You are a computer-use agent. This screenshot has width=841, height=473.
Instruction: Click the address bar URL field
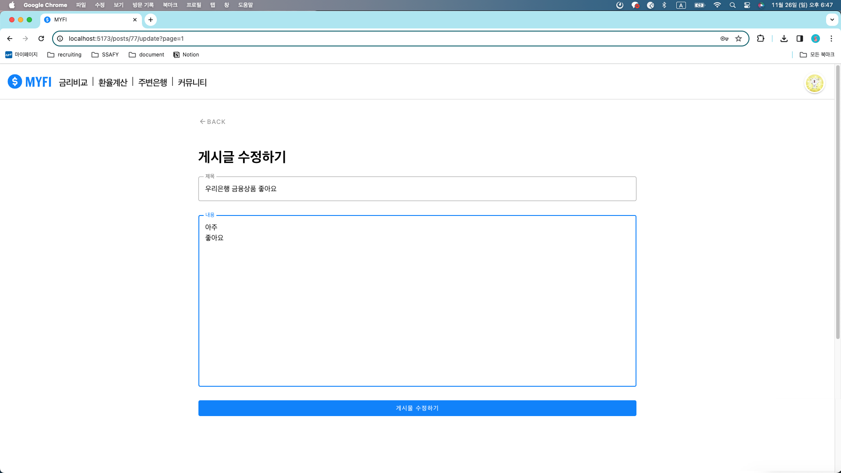(400, 38)
